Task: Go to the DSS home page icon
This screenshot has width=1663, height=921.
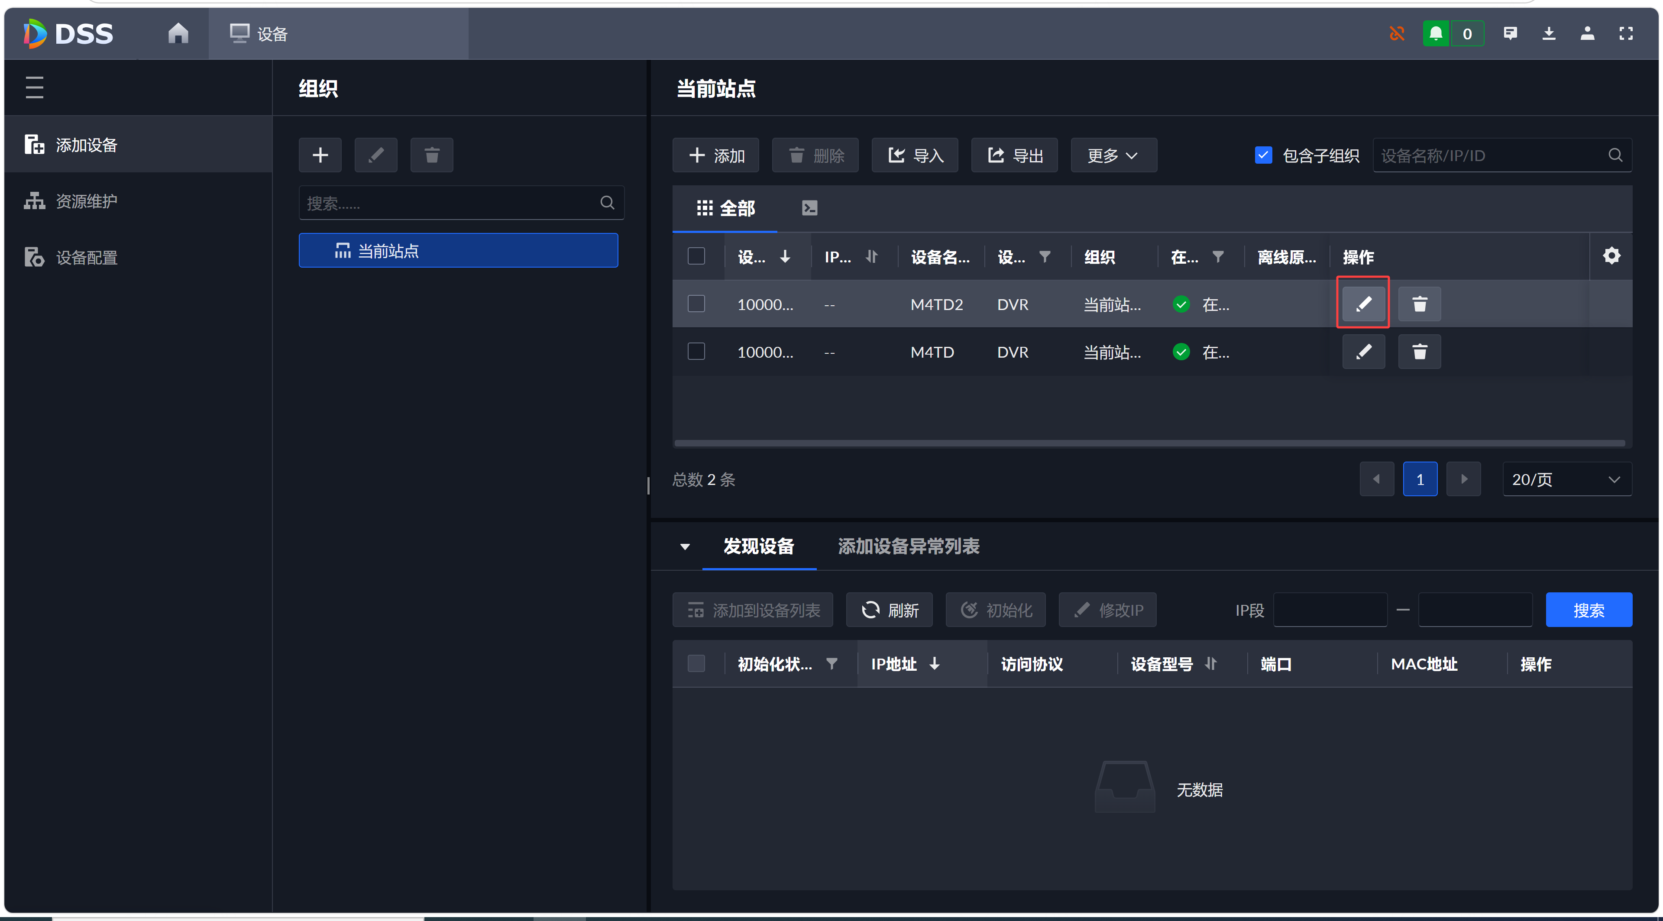Action: pyautogui.click(x=178, y=33)
